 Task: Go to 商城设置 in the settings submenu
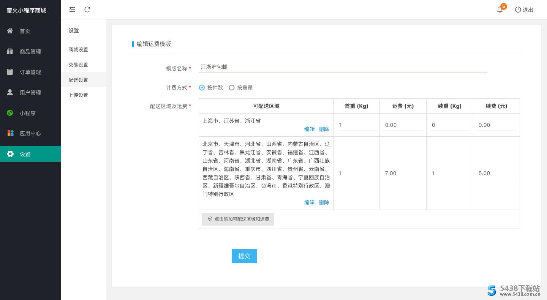[x=78, y=50]
